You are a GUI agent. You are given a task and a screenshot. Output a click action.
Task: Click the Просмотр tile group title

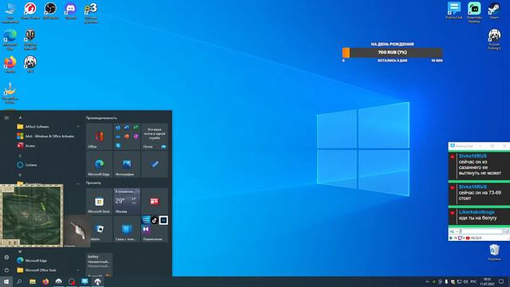tap(93, 183)
